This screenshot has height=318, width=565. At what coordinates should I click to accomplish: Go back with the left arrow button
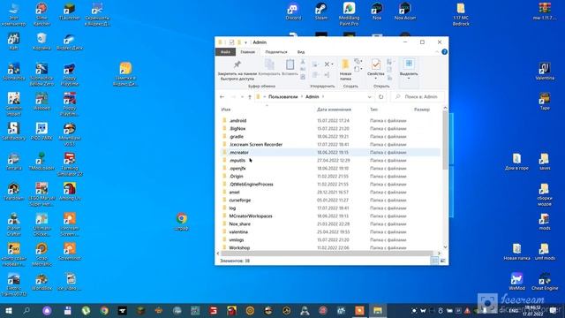[x=222, y=96]
